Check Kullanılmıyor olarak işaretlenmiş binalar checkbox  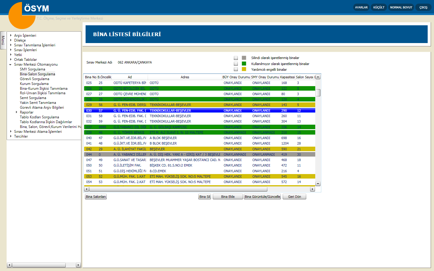(236, 64)
